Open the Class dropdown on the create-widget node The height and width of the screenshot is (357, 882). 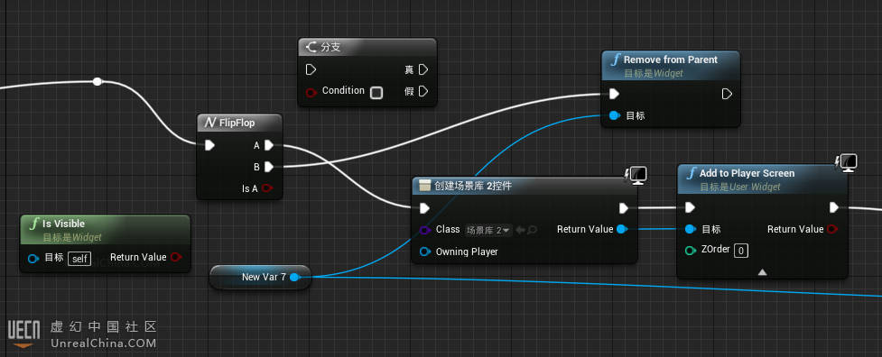pyautogui.click(x=488, y=230)
